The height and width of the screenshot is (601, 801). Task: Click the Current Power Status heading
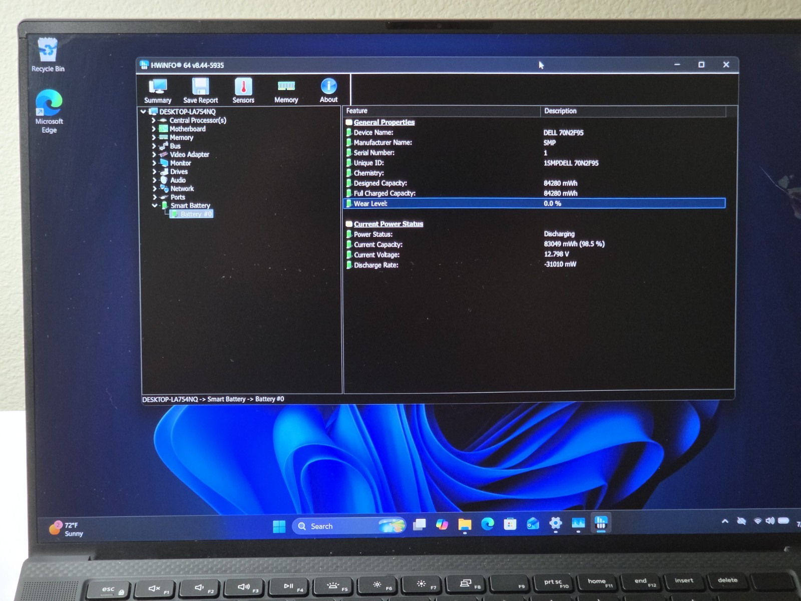[388, 224]
